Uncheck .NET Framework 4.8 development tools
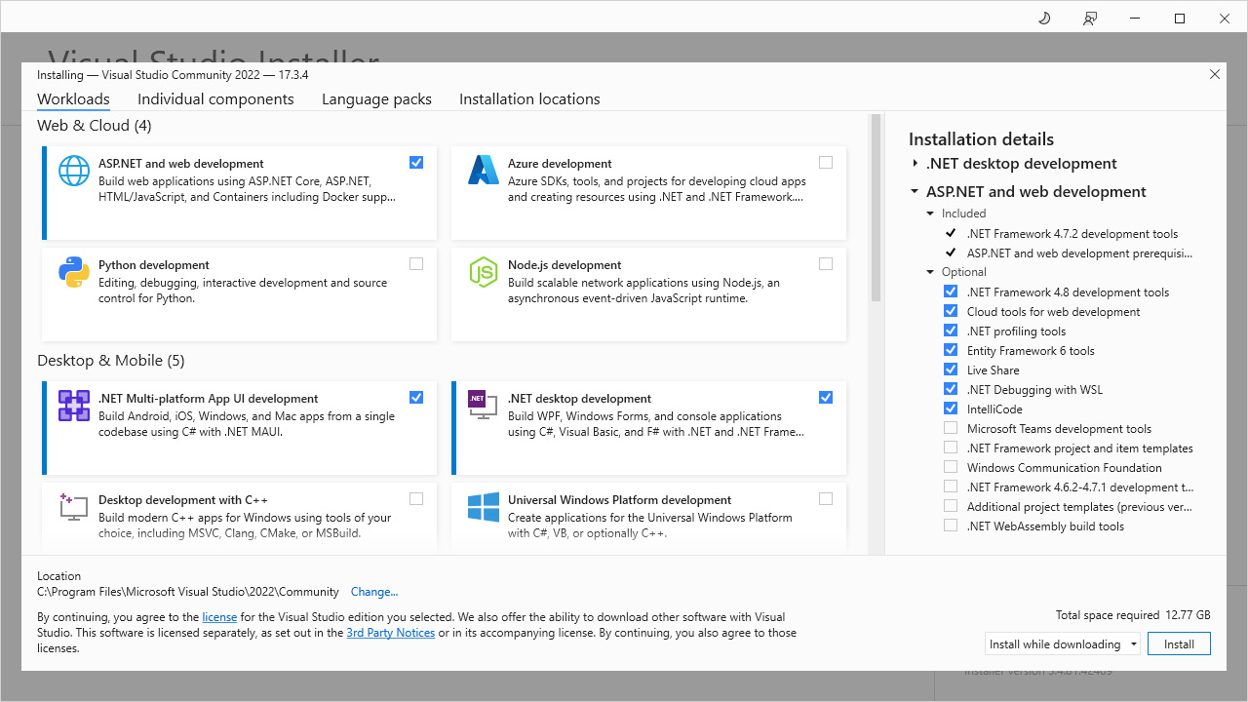This screenshot has height=702, width=1248. [951, 292]
